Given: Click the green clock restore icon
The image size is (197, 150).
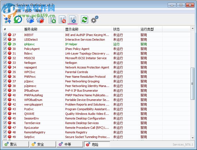Looking at the screenshot, I should point(18,20).
